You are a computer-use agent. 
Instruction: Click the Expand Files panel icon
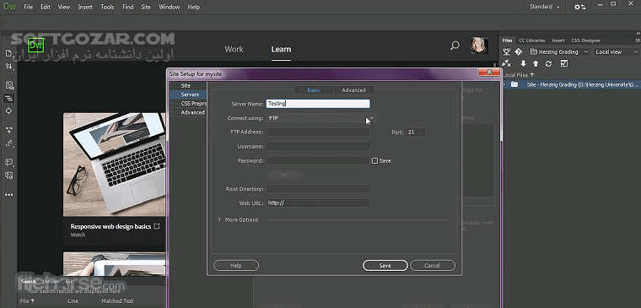(563, 63)
